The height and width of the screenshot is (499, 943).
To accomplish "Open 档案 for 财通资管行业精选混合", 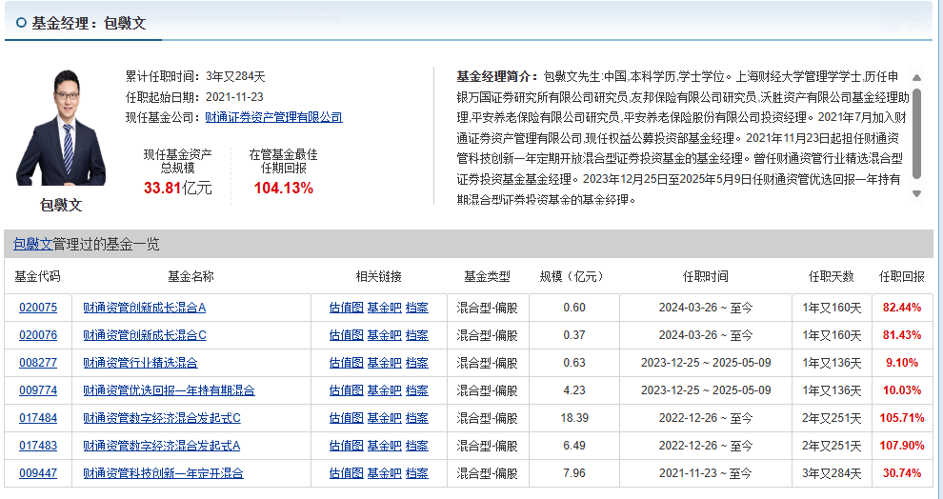I will pyautogui.click(x=417, y=363).
